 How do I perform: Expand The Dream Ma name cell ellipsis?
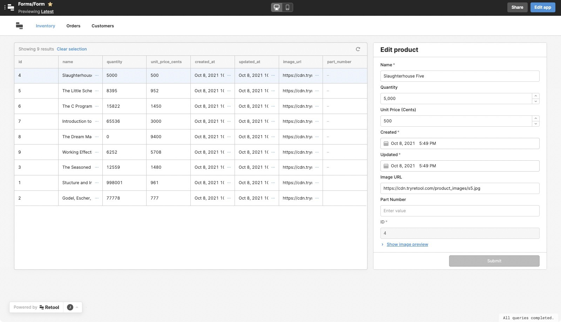coord(97,137)
